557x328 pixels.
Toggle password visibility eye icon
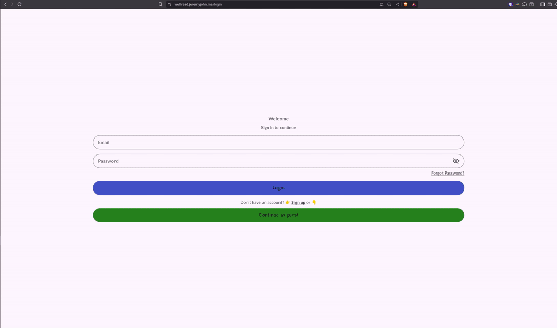click(456, 161)
